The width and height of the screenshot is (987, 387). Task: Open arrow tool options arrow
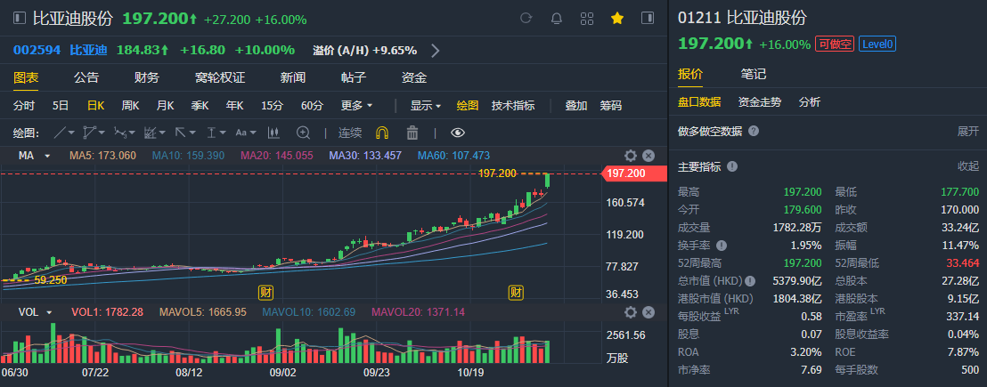[x=192, y=133]
